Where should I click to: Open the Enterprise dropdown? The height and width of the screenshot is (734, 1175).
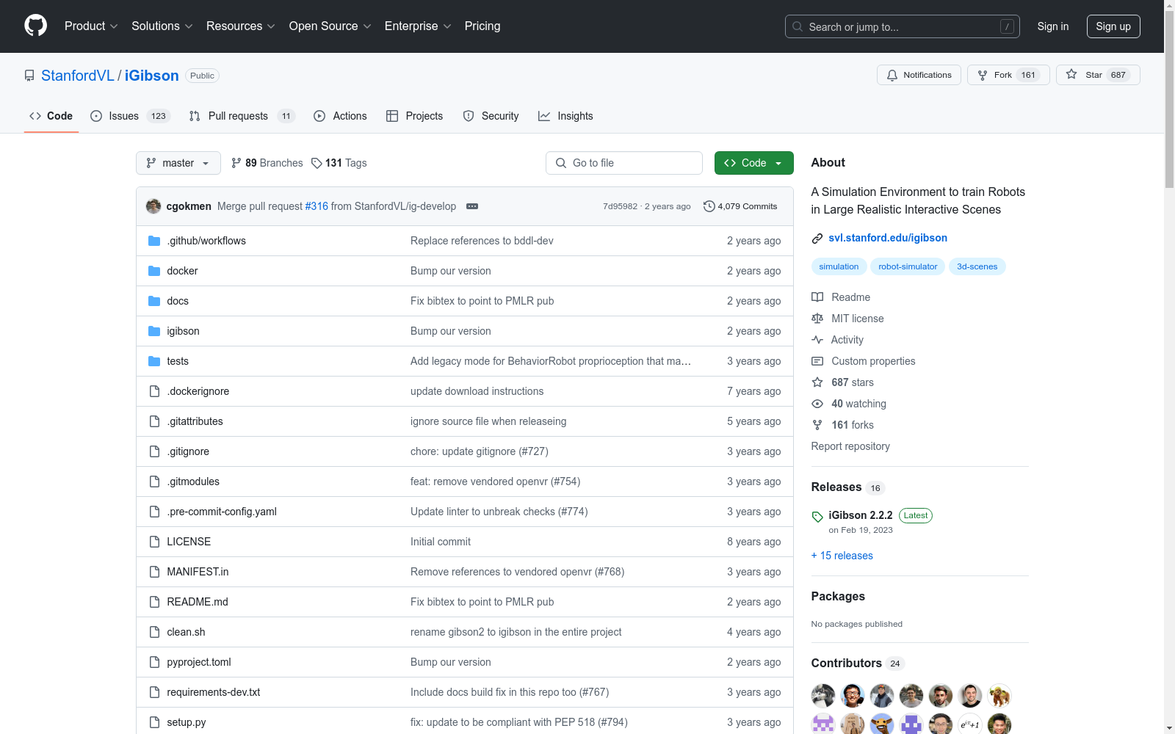point(418,26)
